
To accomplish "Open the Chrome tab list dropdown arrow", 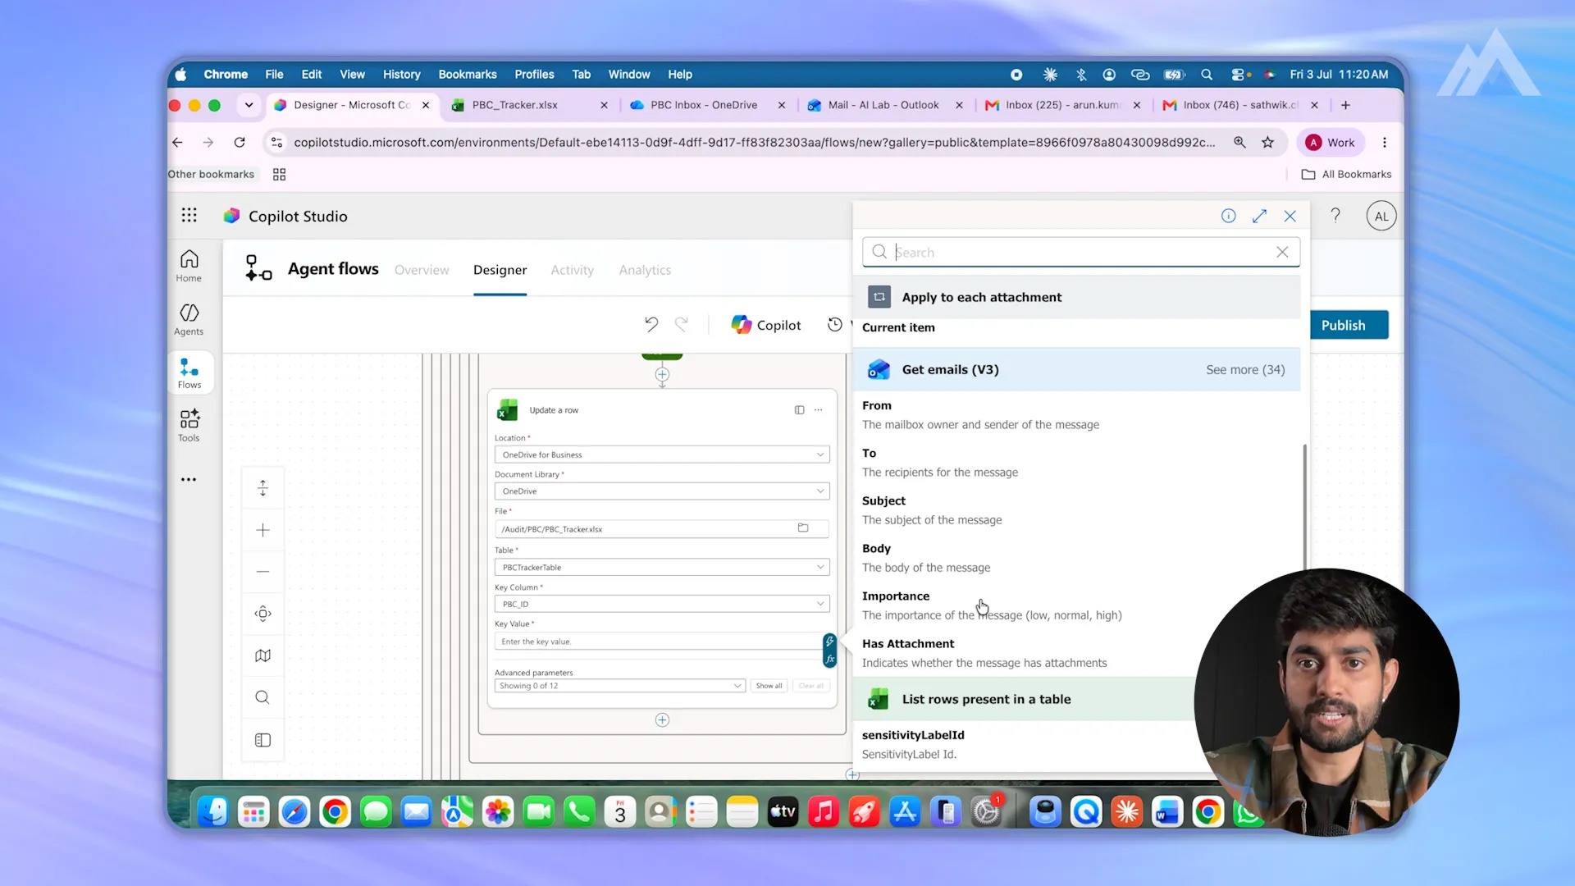I will point(249,105).
